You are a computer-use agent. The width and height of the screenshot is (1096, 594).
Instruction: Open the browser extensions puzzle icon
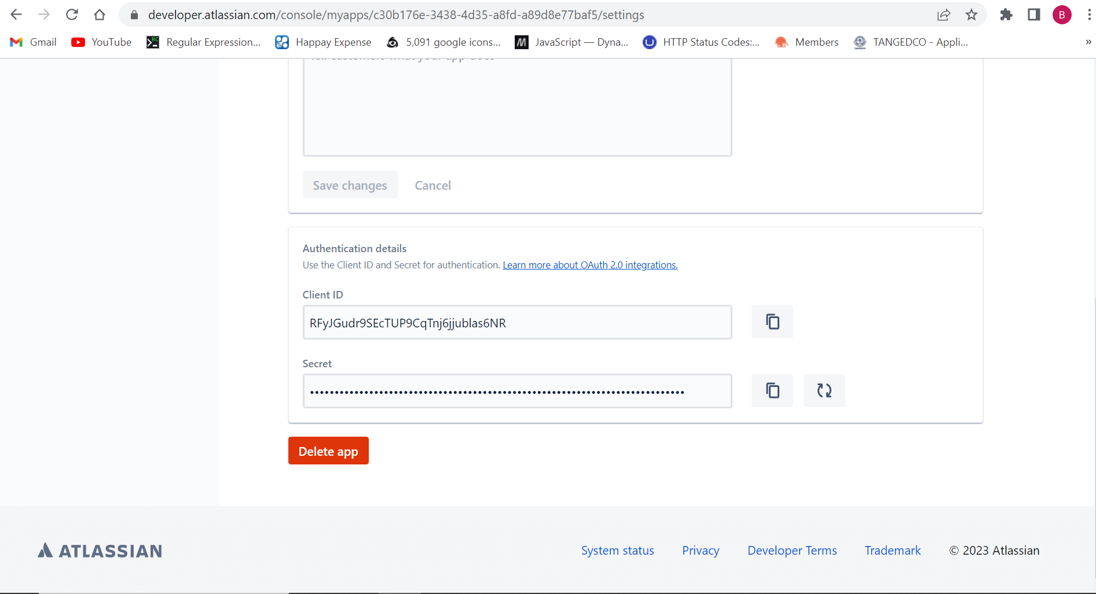coord(1006,14)
